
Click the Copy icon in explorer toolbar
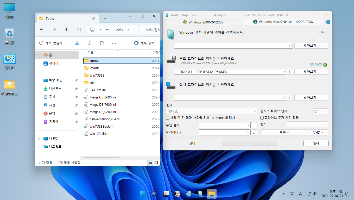point(90,43)
